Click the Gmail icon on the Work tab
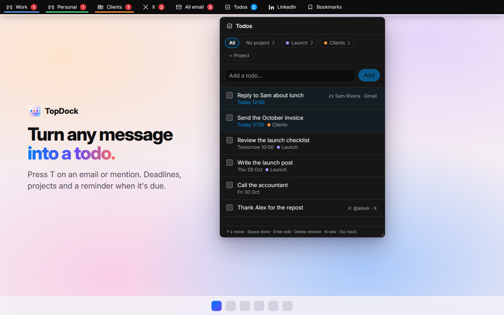 click(x=9, y=7)
